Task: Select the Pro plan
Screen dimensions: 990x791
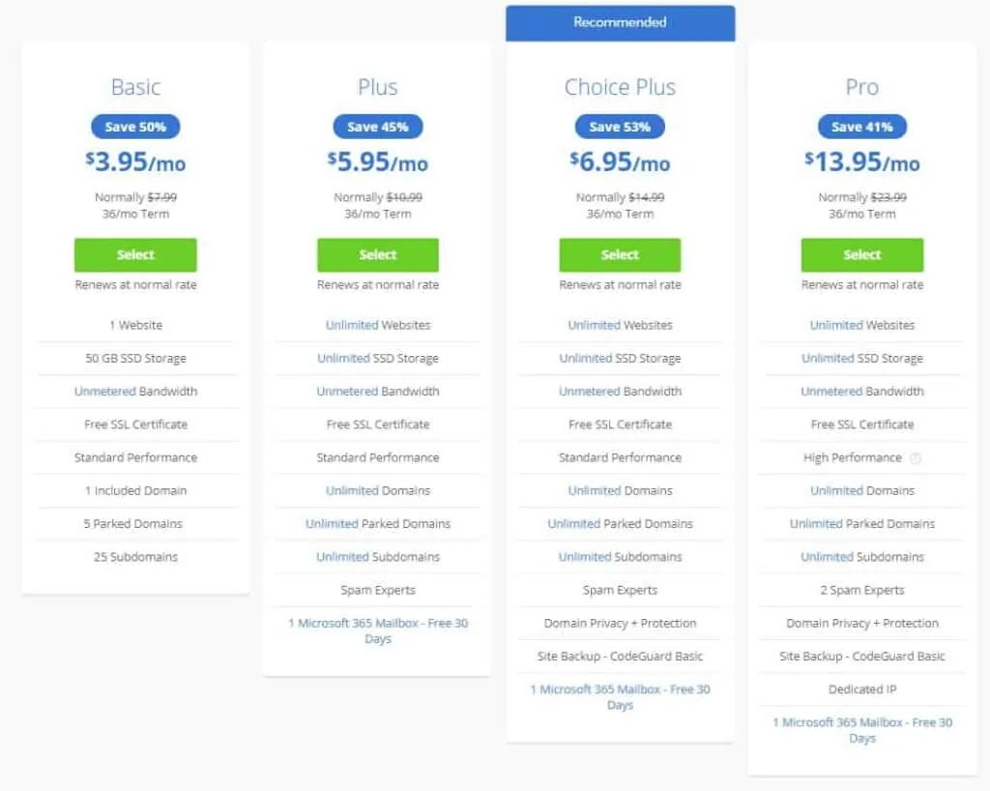Action: [861, 254]
